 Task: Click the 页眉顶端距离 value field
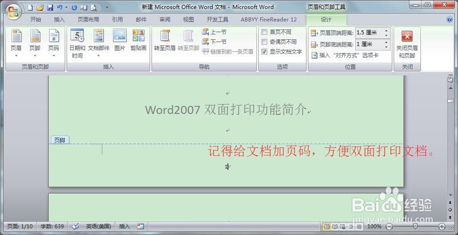[x=369, y=33]
